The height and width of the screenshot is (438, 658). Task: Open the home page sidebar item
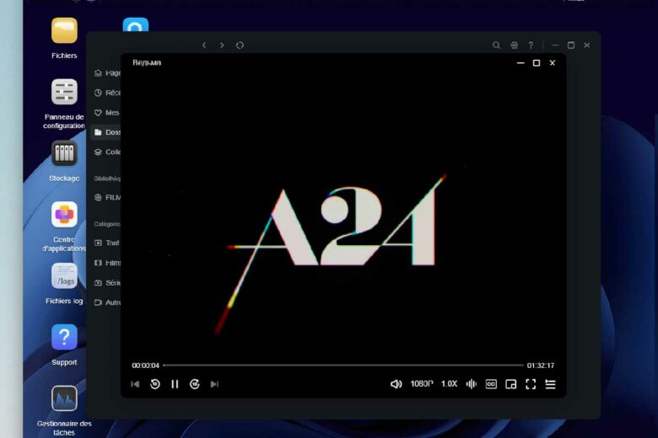(107, 73)
